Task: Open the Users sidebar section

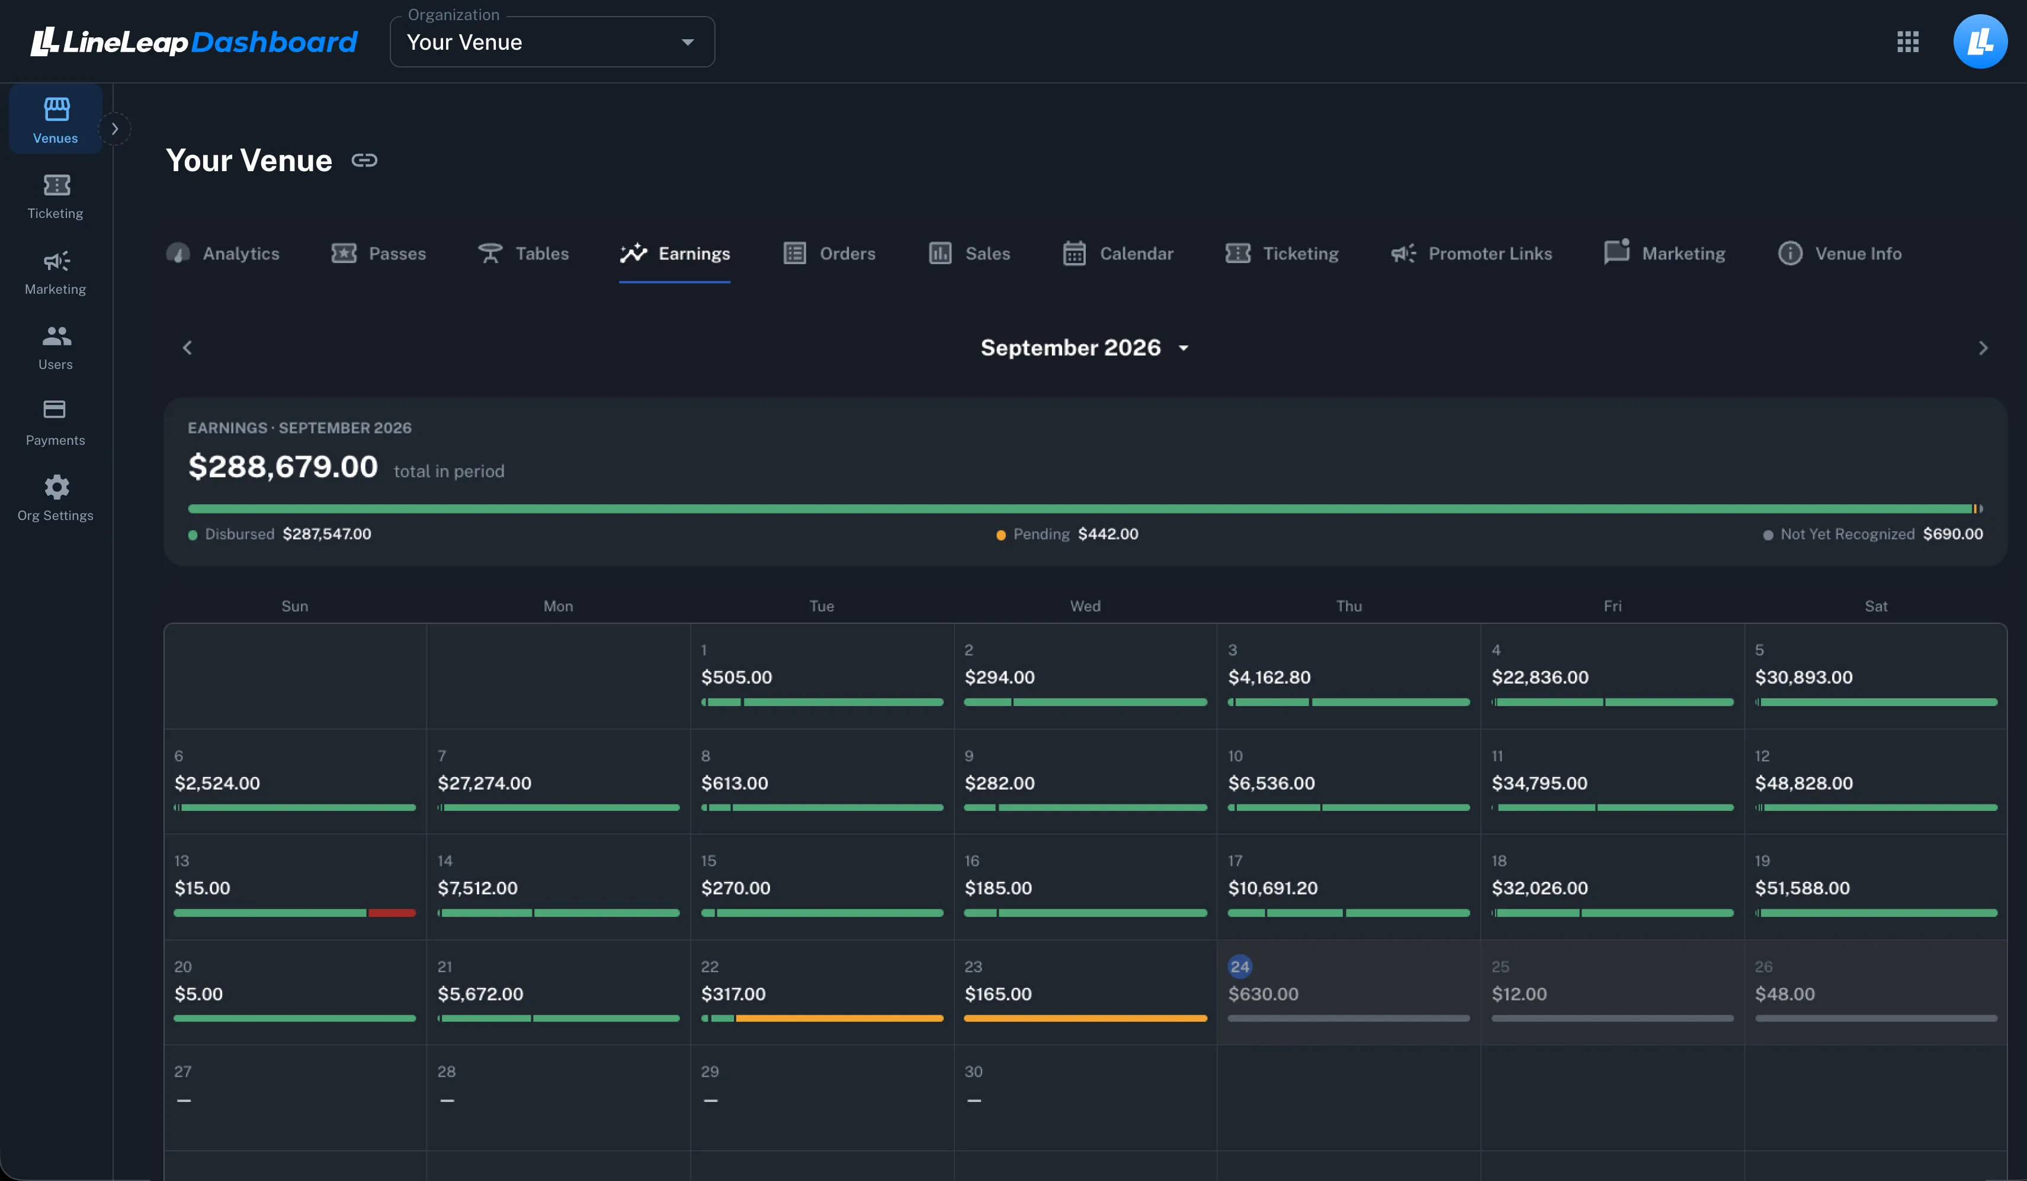Action: click(x=56, y=348)
